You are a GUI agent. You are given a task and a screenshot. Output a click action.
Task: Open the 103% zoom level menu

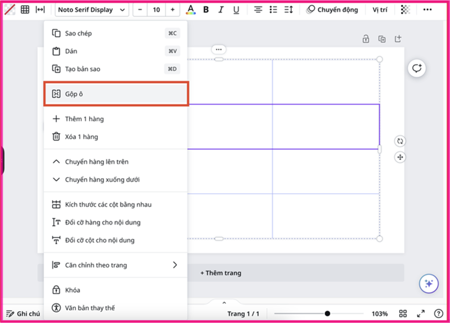point(380,313)
